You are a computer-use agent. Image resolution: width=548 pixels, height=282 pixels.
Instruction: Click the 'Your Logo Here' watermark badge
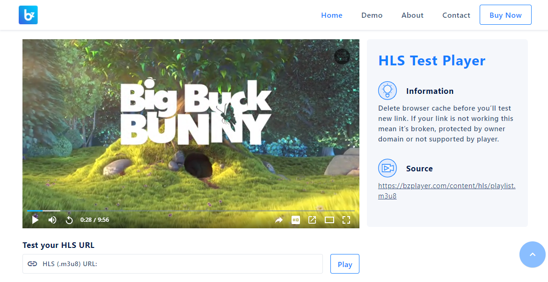[x=342, y=56]
